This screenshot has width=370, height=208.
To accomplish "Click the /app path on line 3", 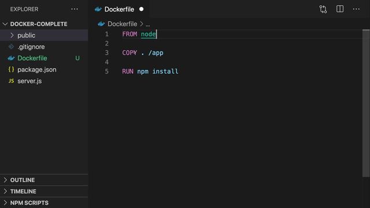I will point(156,53).
